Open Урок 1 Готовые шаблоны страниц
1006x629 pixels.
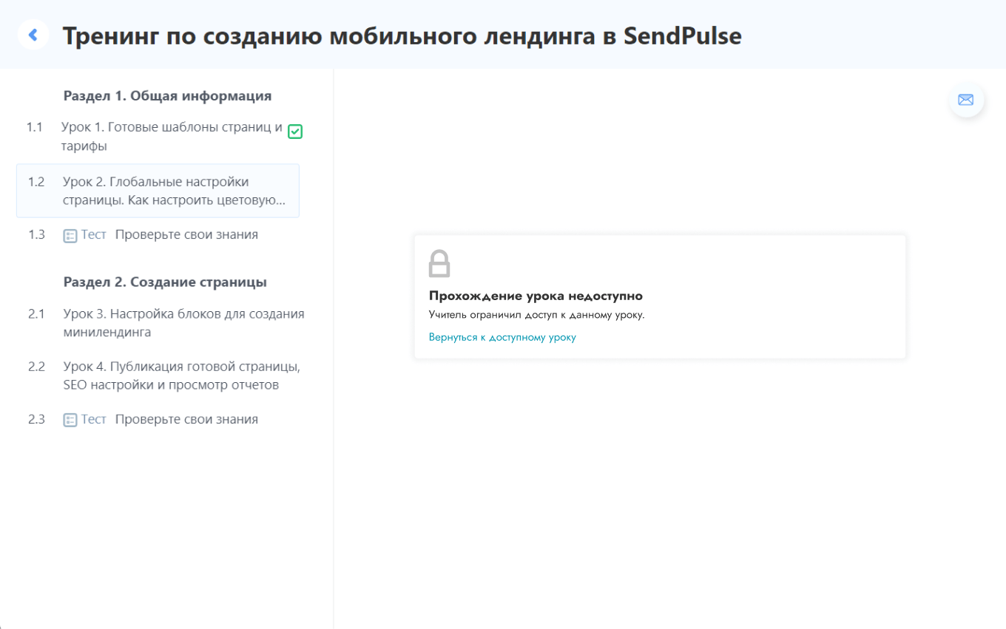click(172, 136)
